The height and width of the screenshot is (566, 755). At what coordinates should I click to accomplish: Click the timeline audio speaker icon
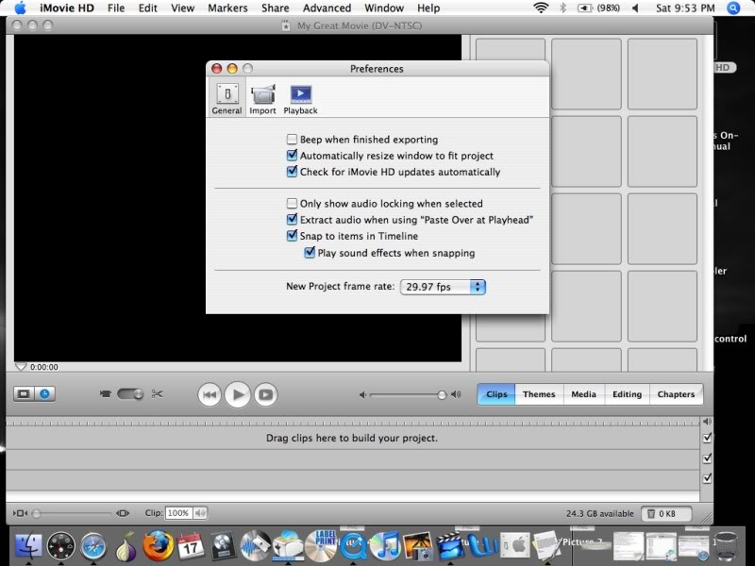pyautogui.click(x=707, y=422)
